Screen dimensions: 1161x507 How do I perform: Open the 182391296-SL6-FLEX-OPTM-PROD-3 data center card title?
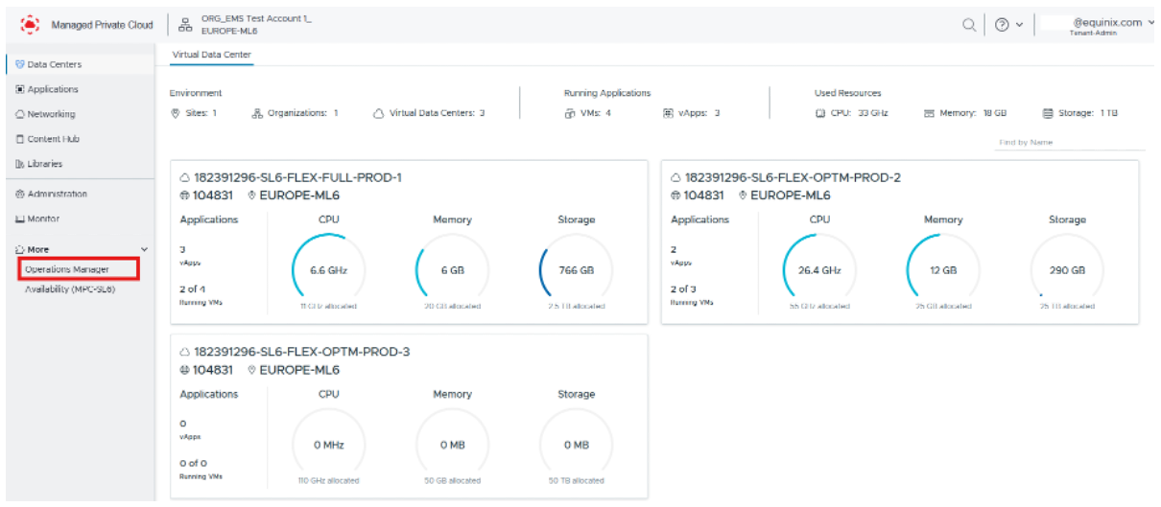(301, 352)
